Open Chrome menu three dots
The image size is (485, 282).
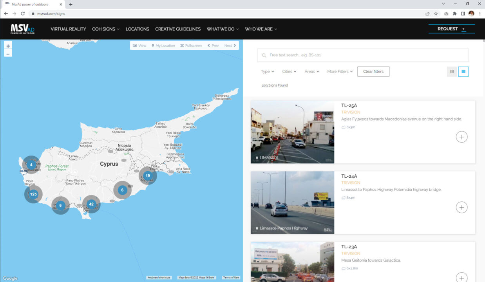(480, 13)
